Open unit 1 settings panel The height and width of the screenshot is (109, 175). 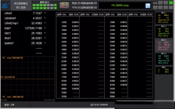pos(164,18)
